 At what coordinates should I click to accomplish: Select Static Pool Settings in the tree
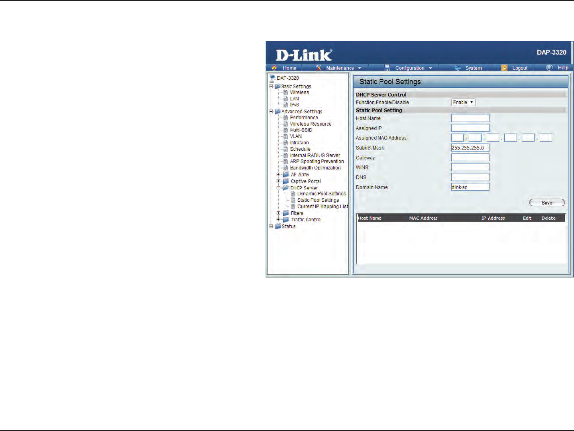(x=318, y=200)
